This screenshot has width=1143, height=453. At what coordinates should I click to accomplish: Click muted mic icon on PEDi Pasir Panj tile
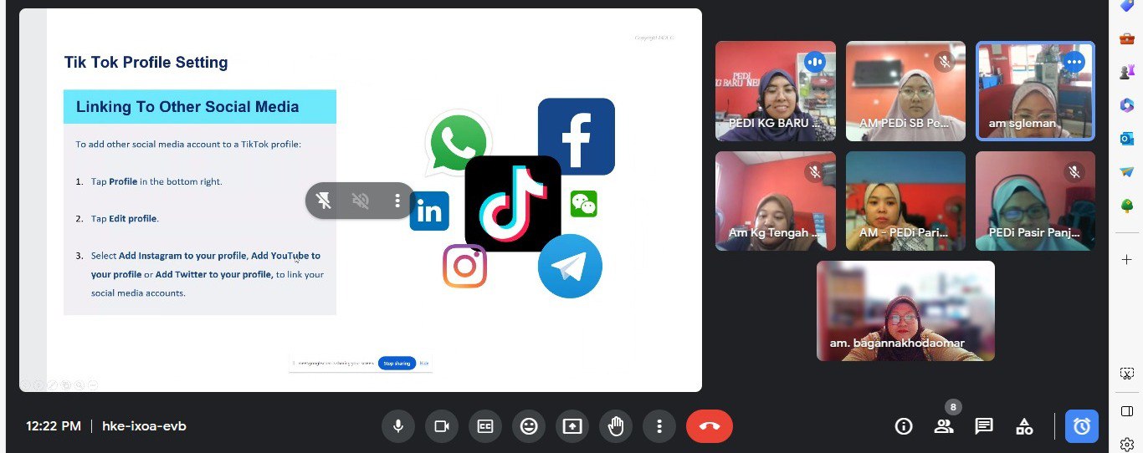[1074, 171]
